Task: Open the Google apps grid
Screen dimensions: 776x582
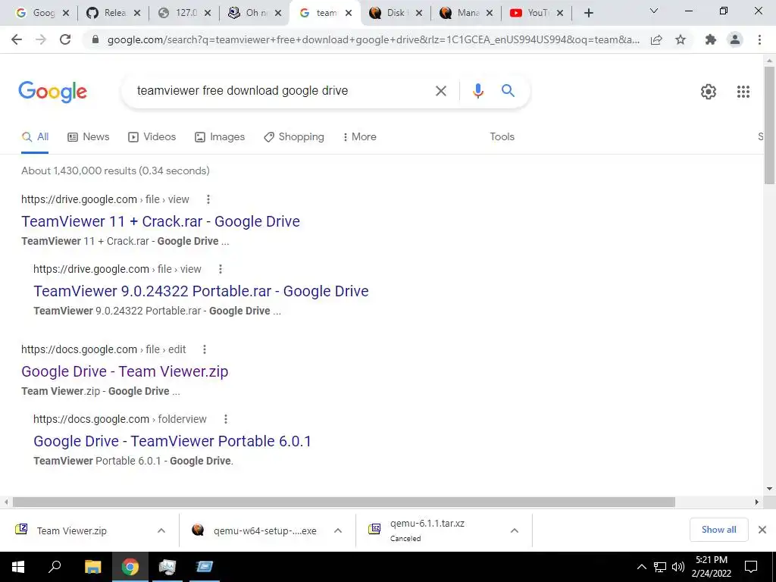Action: click(x=743, y=92)
